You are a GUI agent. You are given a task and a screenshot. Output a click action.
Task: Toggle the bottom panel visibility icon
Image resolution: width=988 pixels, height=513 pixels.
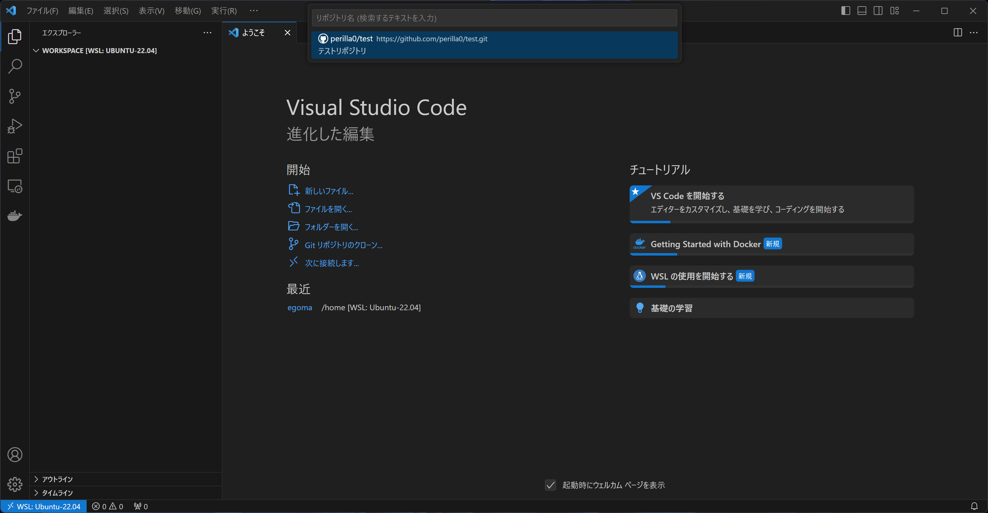click(861, 11)
